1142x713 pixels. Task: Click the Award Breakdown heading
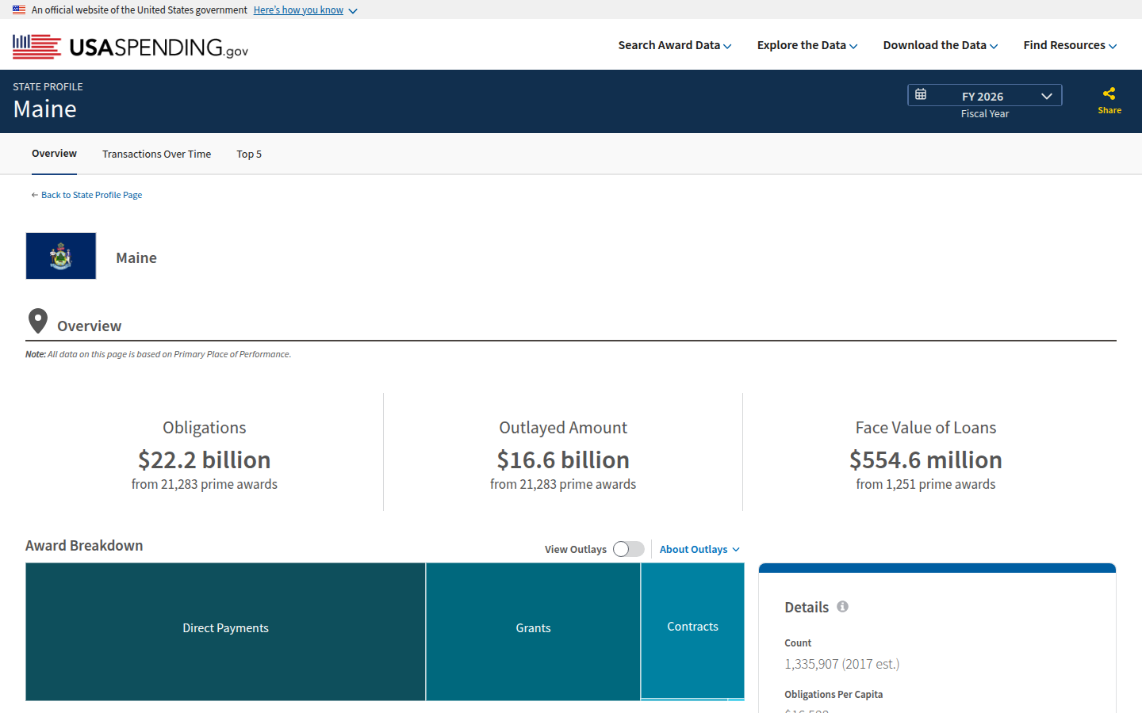click(x=84, y=546)
